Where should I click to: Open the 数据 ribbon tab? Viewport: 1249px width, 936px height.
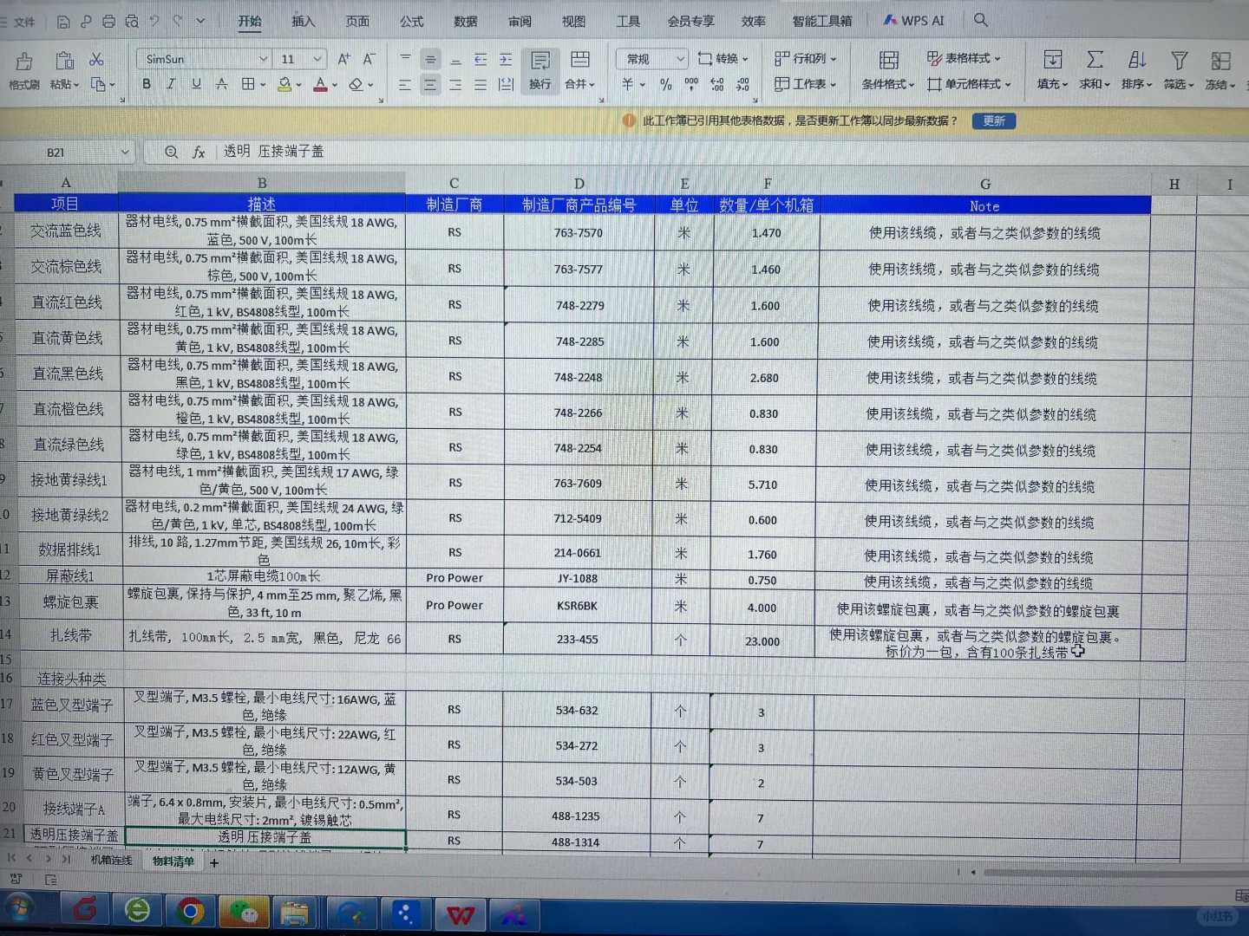click(465, 21)
